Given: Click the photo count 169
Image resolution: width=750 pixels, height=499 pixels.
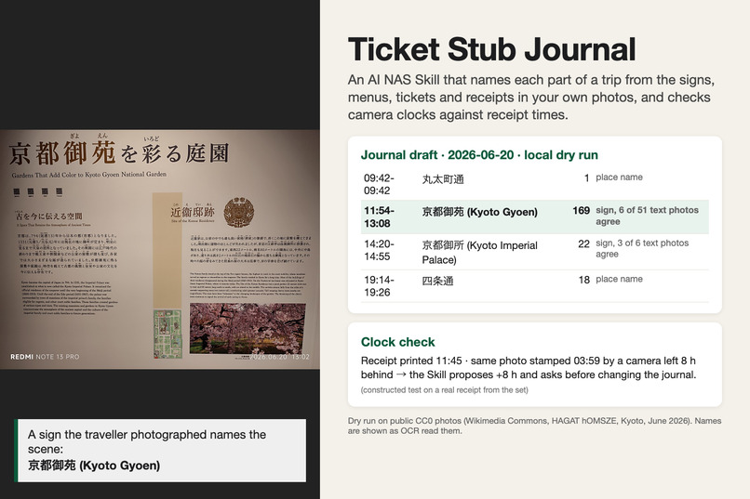Looking at the screenshot, I should pos(581,211).
